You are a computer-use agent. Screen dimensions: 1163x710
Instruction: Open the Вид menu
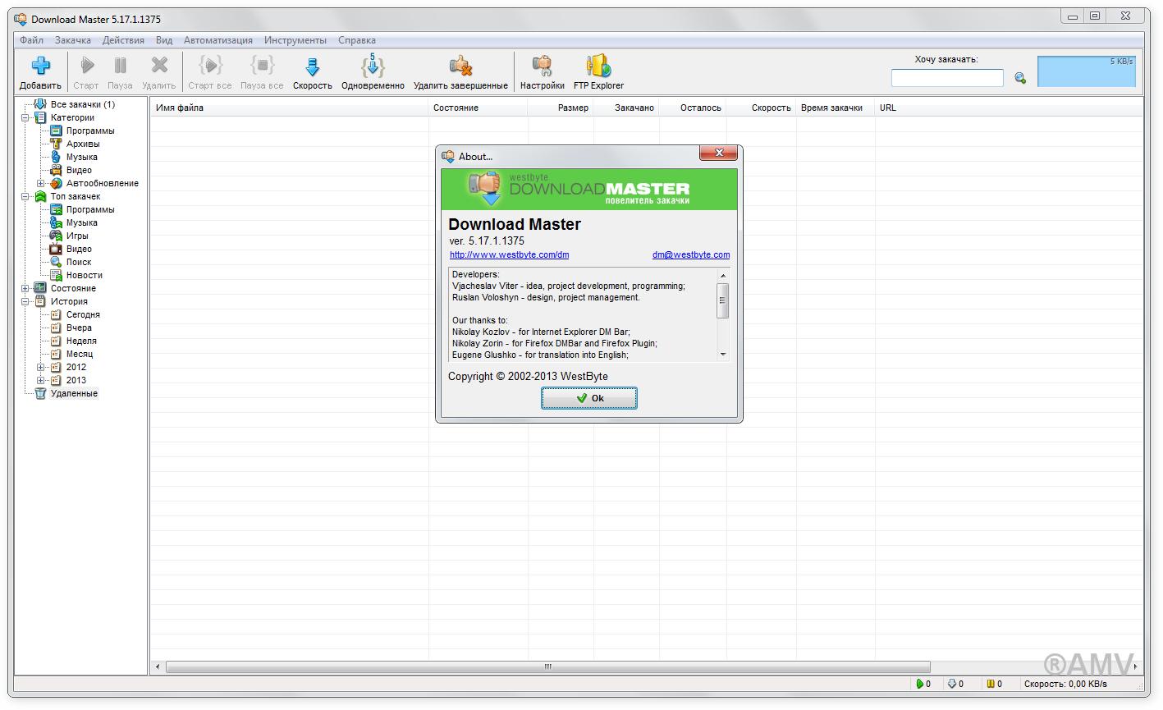coord(164,39)
